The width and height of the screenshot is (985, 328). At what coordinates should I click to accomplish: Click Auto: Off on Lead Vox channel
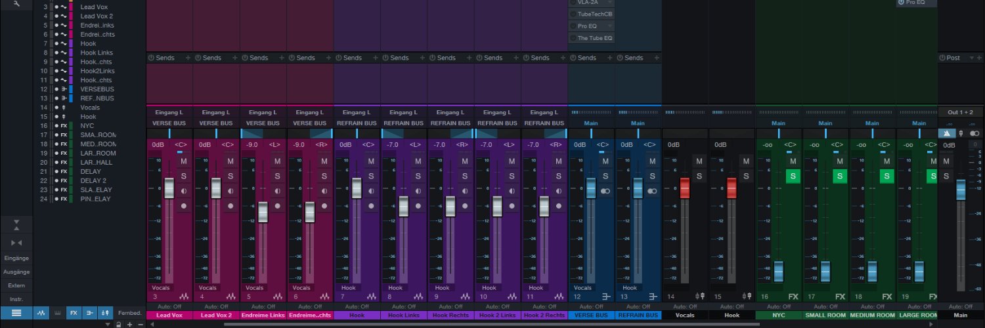click(169, 306)
